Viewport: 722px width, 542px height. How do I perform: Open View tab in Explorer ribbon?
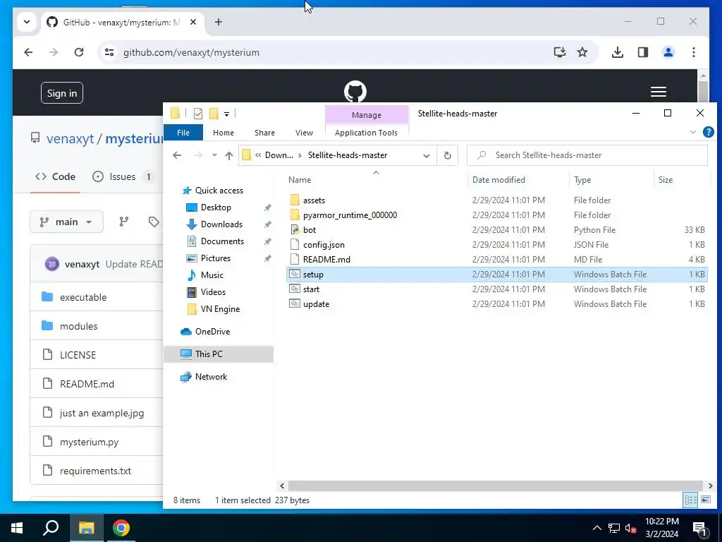304,133
